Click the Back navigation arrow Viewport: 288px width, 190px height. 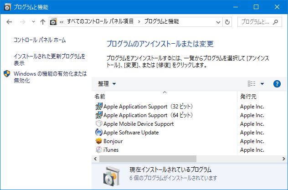(9, 22)
